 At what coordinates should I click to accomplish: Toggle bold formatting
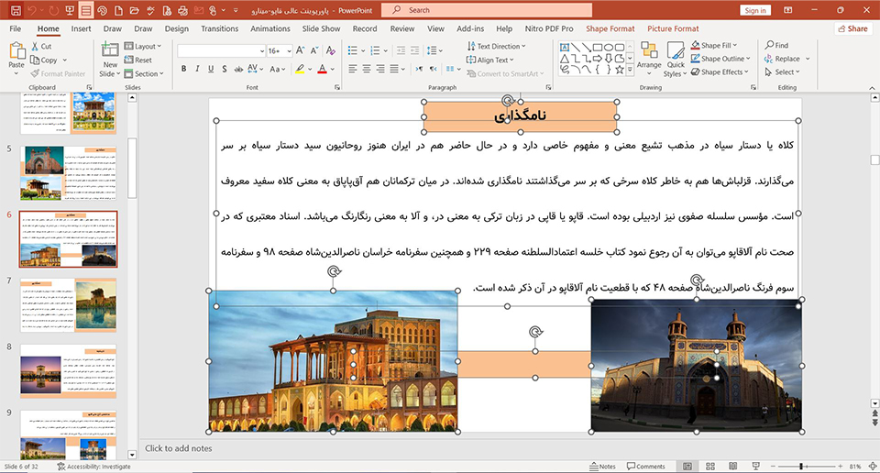[183, 69]
